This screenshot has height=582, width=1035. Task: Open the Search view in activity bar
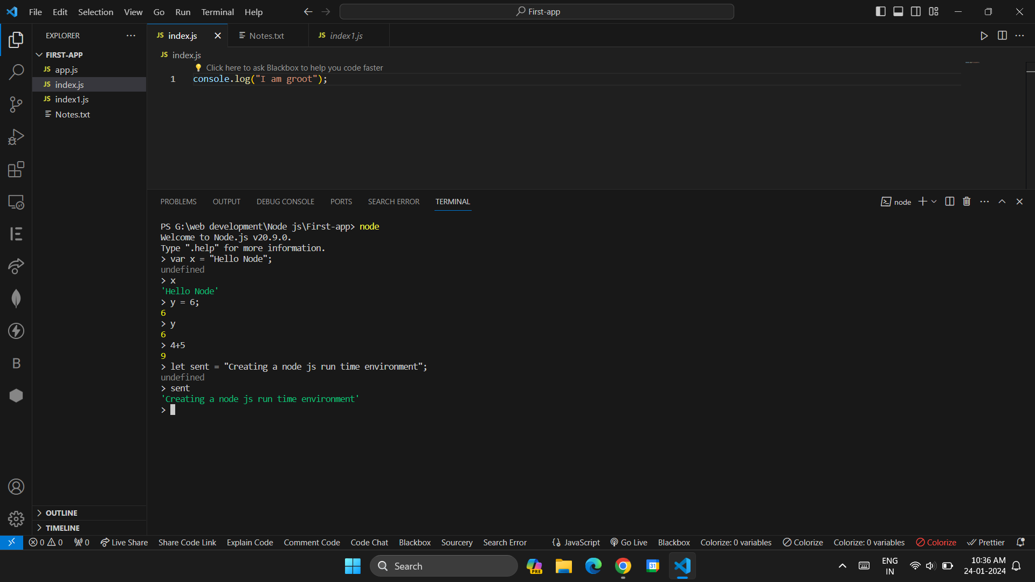[x=16, y=72]
